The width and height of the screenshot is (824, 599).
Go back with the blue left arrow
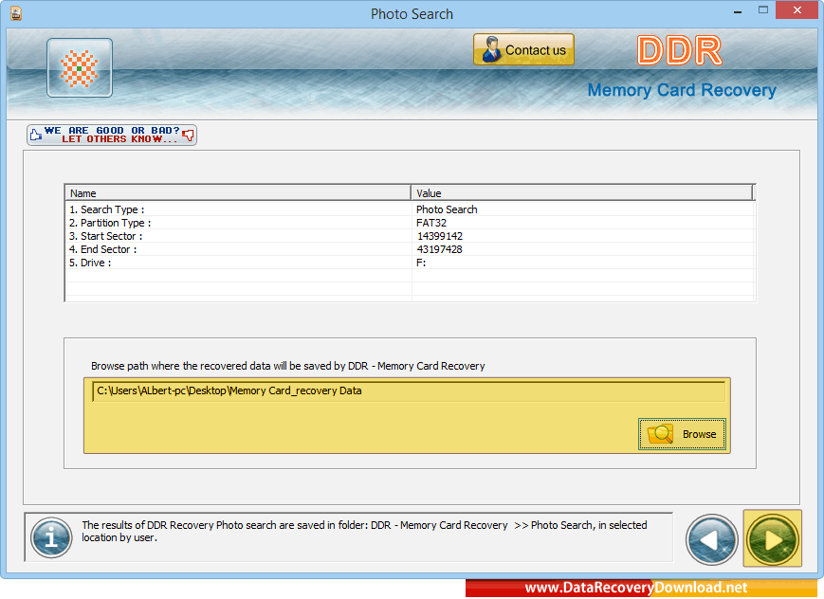(x=711, y=539)
